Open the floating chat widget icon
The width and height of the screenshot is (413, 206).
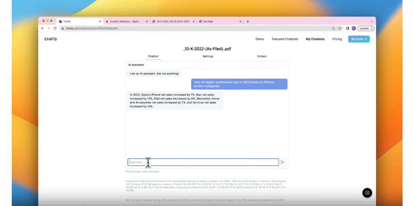tap(367, 193)
